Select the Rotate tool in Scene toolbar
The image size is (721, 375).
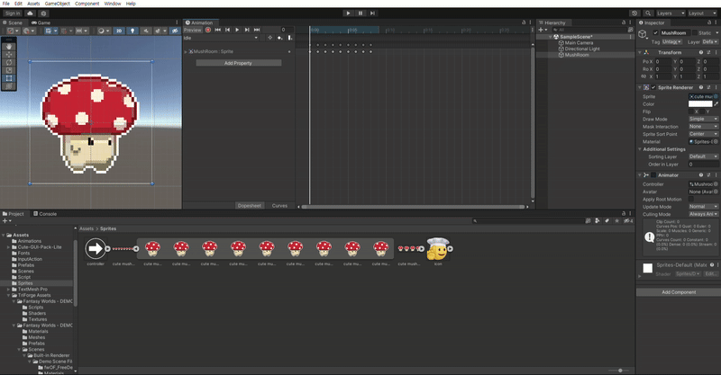9,62
